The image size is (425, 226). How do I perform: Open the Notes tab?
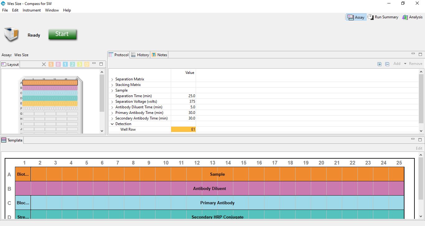(159, 55)
